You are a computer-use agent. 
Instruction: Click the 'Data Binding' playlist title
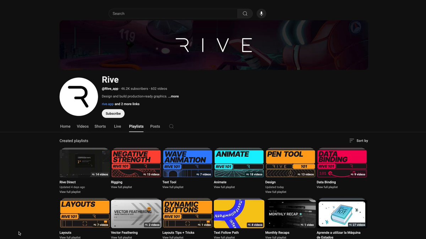pos(326,182)
